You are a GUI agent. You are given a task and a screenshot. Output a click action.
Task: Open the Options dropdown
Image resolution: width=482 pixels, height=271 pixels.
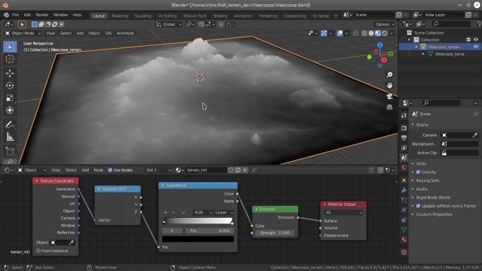pyautogui.click(x=384, y=24)
